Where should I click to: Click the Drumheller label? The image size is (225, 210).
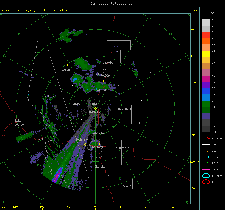click(146, 123)
